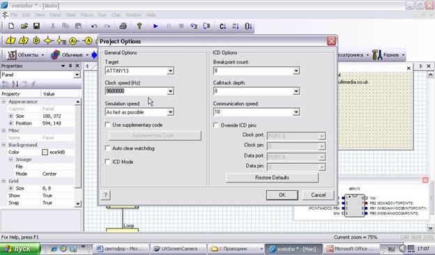This screenshot has width=435, height=255.
Task: Click the Restore Defaults button
Action: (x=272, y=178)
